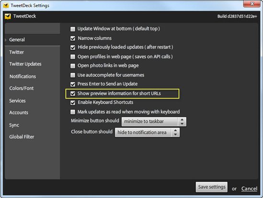Turn on Use autocomplete for usernames
Viewport: 263px width, 198px height.
pyautogui.click(x=73, y=75)
